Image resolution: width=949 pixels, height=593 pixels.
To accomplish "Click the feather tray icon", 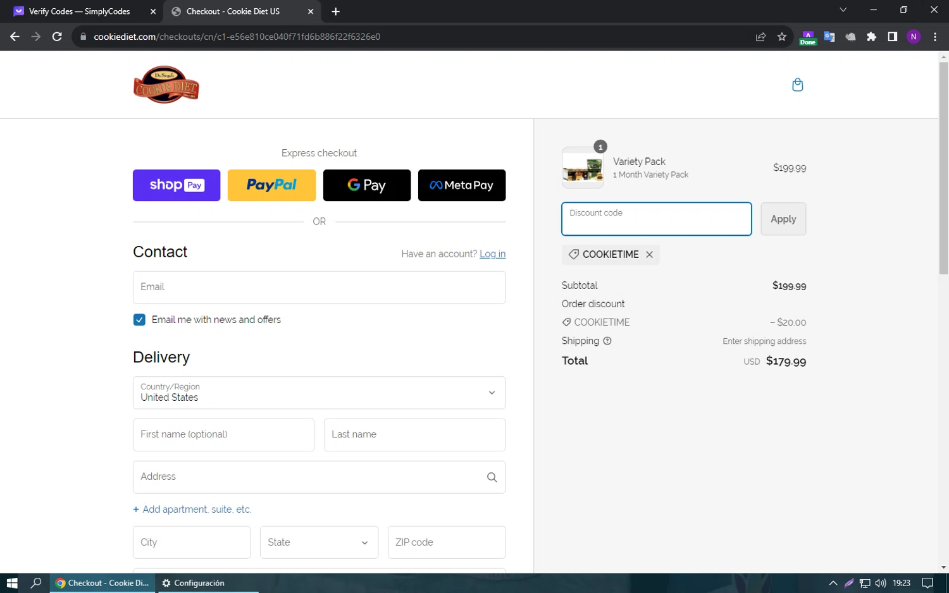I will [849, 583].
